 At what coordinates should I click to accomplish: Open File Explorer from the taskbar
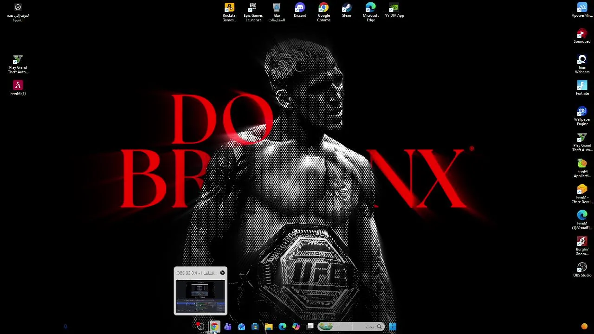(269, 327)
